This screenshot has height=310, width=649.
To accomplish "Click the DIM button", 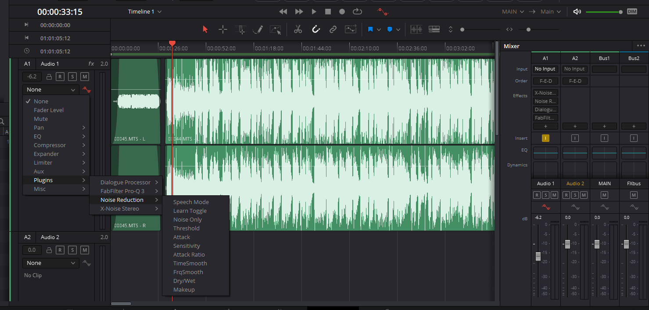I will [x=632, y=12].
